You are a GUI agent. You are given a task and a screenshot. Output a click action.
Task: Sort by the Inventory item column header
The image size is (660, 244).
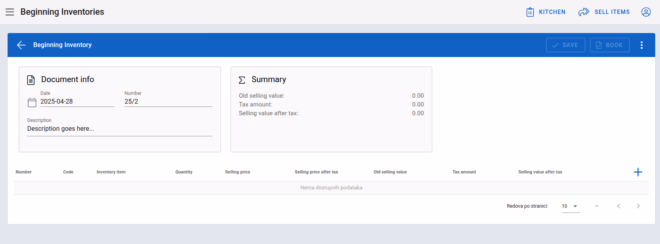click(x=111, y=172)
